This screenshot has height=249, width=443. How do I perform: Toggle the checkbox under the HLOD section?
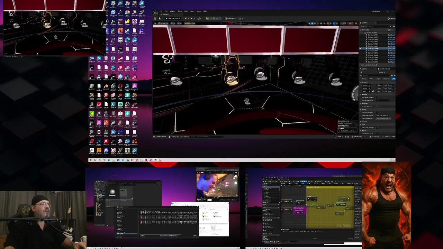(x=377, y=128)
